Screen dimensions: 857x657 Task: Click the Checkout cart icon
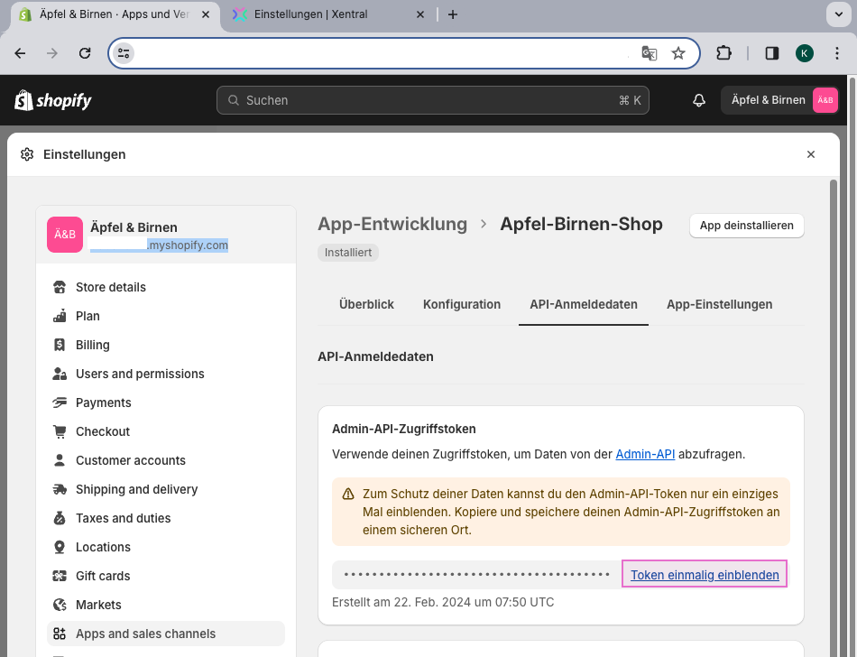click(x=60, y=431)
